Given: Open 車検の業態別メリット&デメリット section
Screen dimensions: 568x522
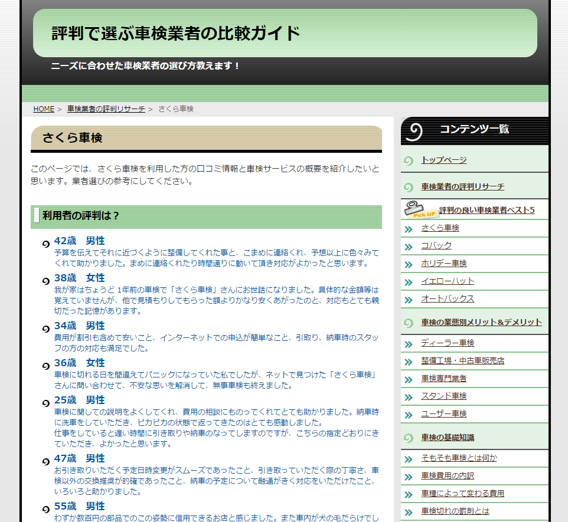Looking at the screenshot, I should [481, 322].
